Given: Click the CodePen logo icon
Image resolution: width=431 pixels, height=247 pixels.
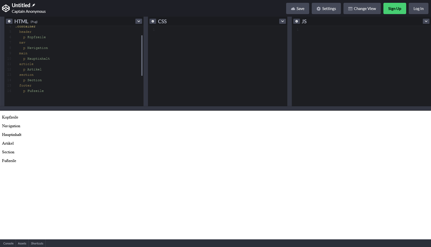Looking at the screenshot, I should [6, 8].
